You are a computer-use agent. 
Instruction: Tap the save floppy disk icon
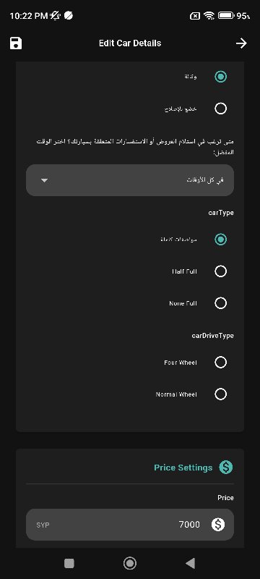(x=16, y=43)
